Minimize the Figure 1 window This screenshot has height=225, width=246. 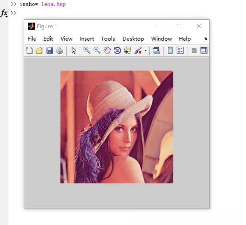click(x=159, y=26)
